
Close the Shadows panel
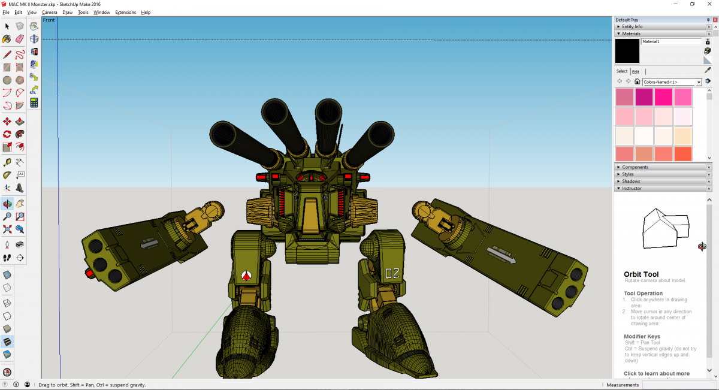[709, 182]
